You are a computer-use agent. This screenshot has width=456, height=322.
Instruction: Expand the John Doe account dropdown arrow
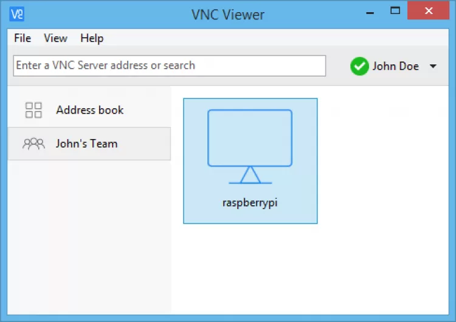tap(433, 66)
